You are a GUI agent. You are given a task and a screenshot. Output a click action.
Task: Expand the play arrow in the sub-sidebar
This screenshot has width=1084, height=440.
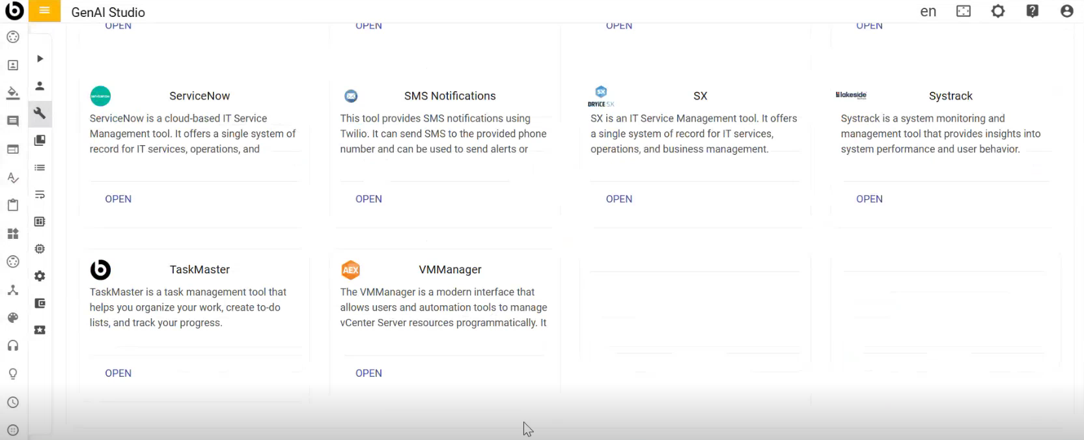click(40, 59)
